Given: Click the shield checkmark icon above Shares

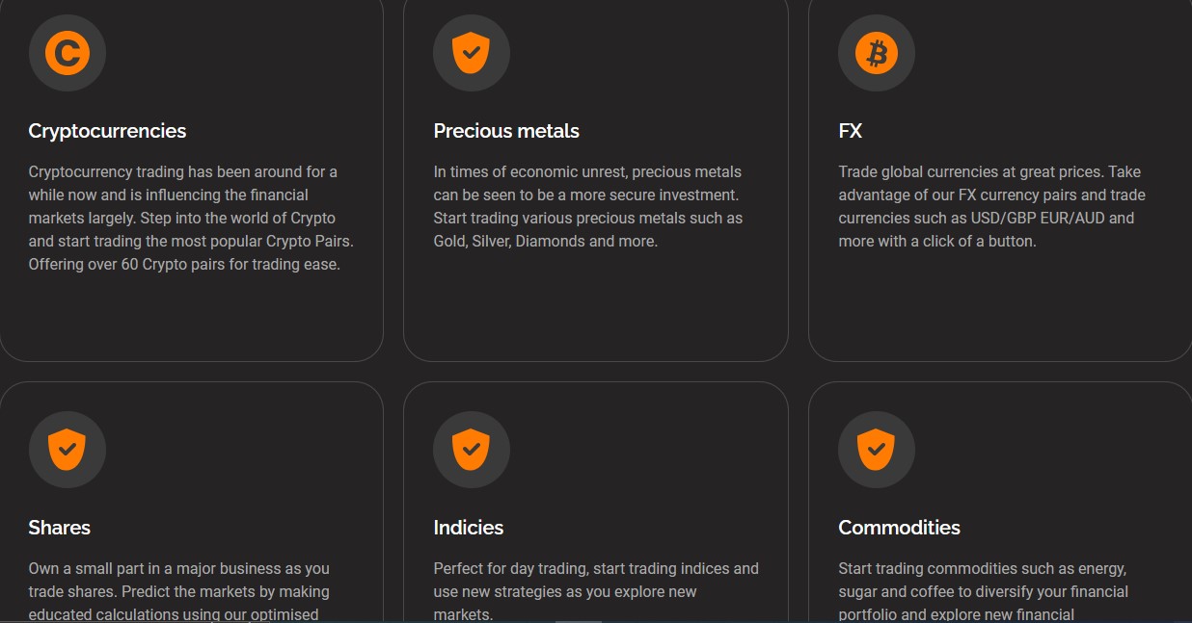Looking at the screenshot, I should coord(67,450).
